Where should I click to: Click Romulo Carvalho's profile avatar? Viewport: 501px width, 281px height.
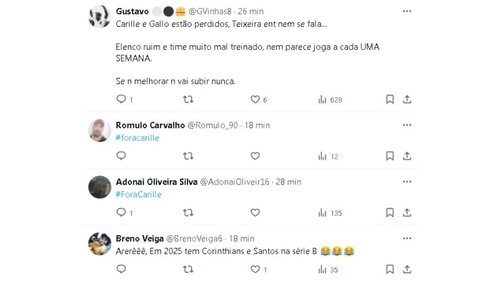[x=100, y=130]
